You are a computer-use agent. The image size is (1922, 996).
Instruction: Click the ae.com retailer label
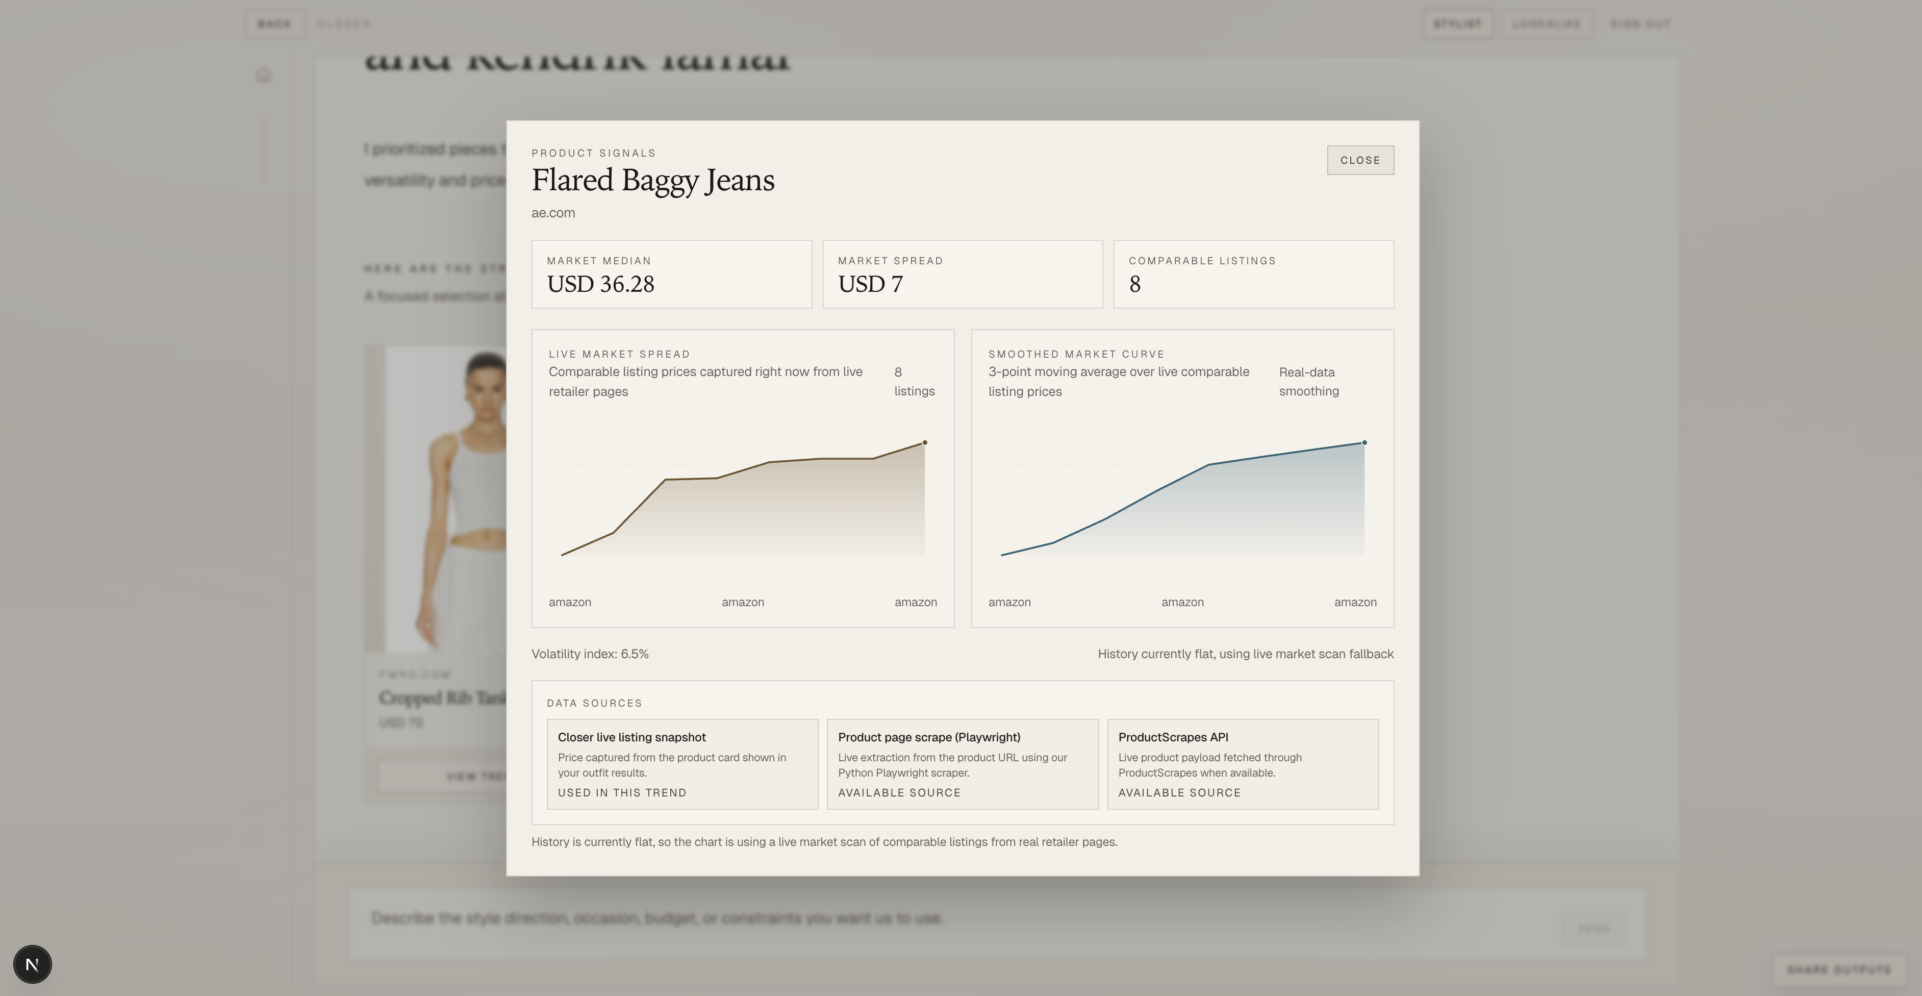553,213
